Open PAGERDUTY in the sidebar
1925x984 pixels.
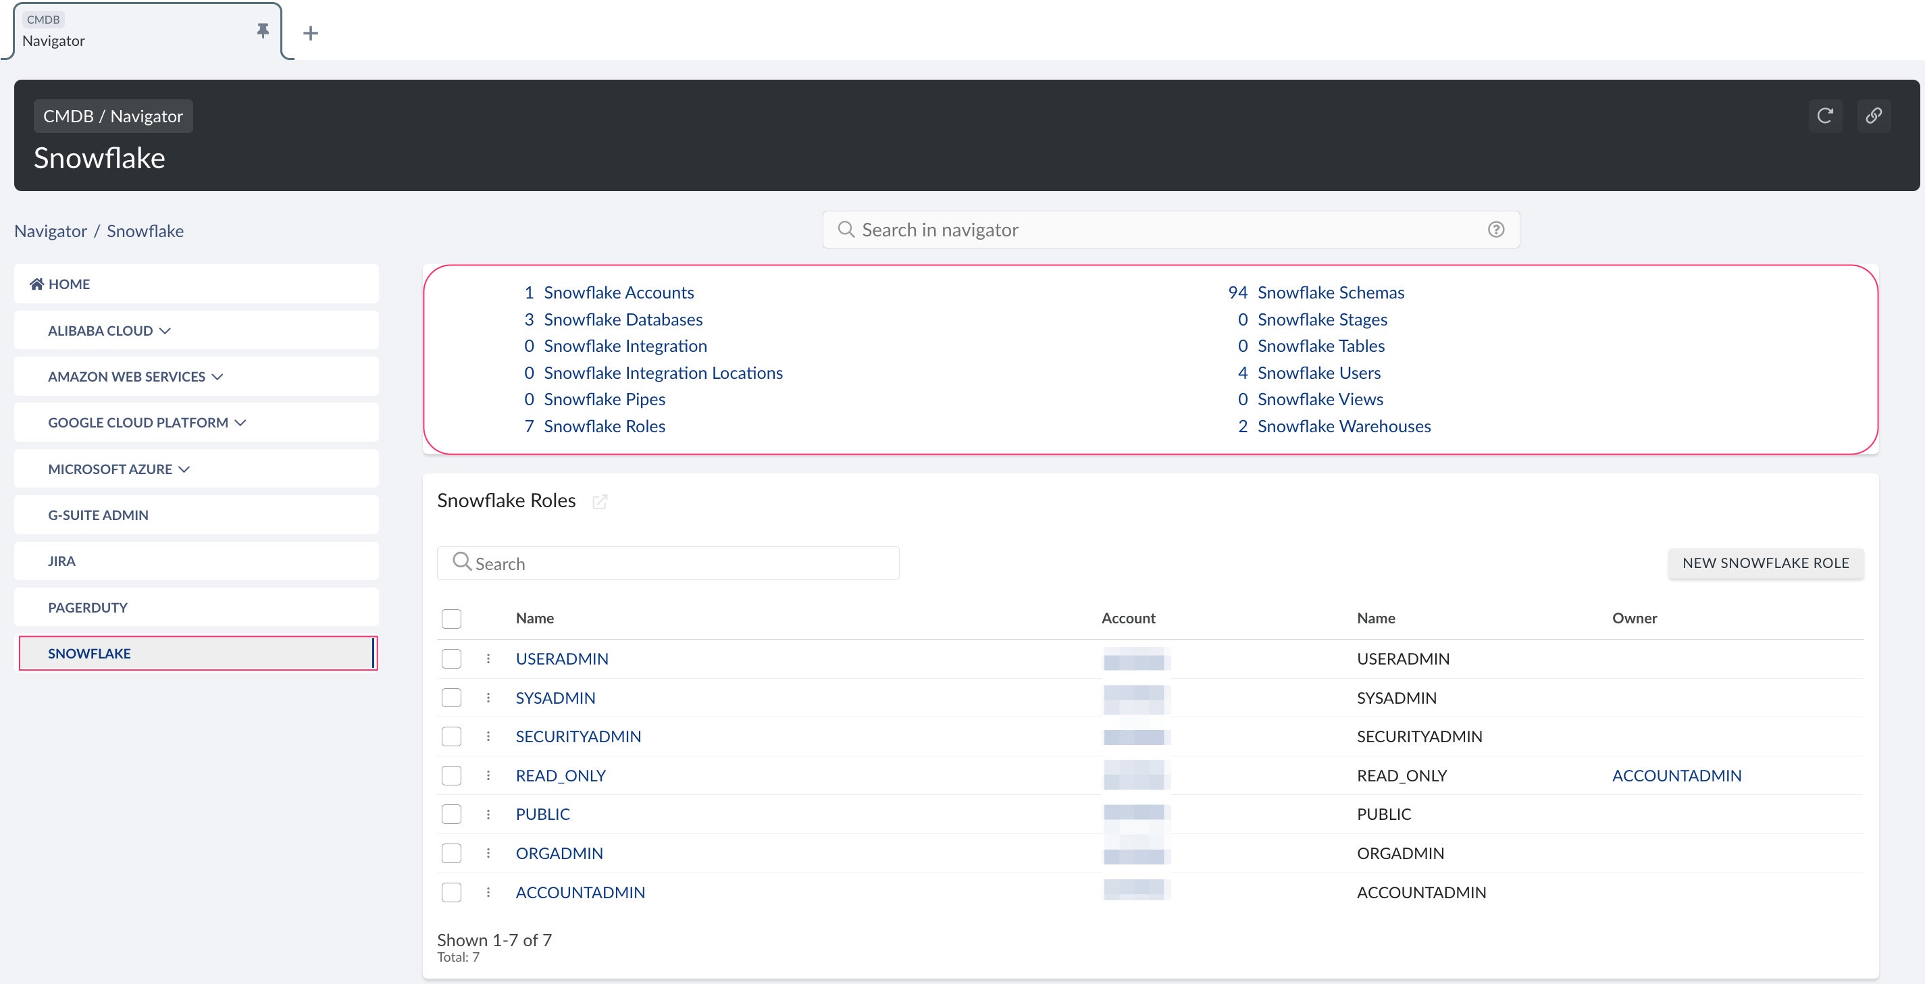pos(197,607)
